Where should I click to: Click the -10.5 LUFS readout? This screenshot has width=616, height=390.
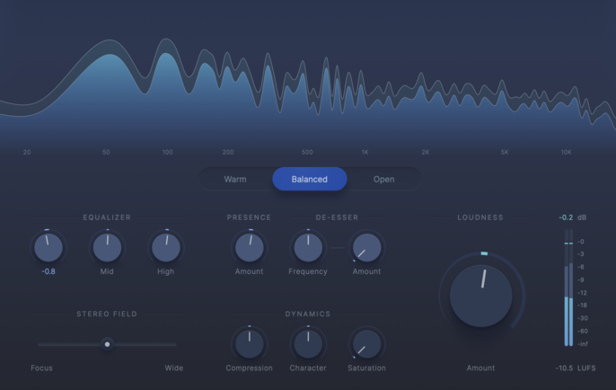(576, 368)
